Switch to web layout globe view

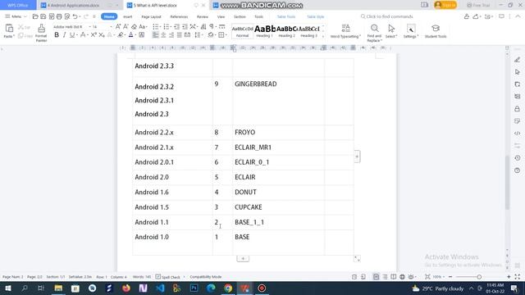click(x=402, y=277)
